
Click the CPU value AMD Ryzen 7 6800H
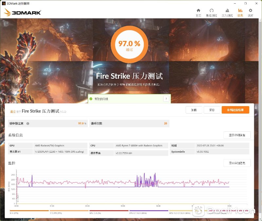[x=139, y=146]
